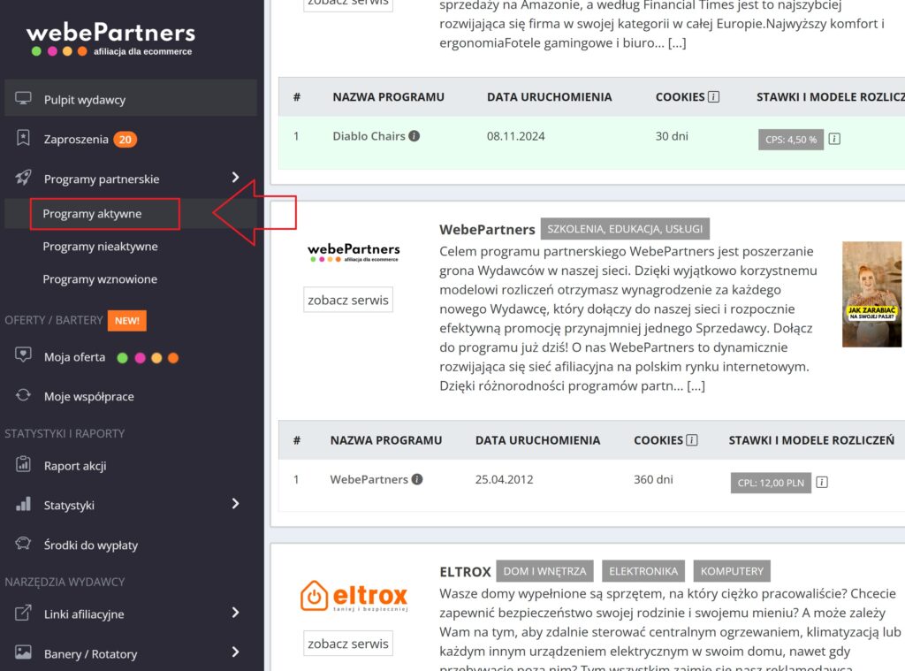Click NAZWA PROGRAMU header in WebePartners table

(x=386, y=440)
